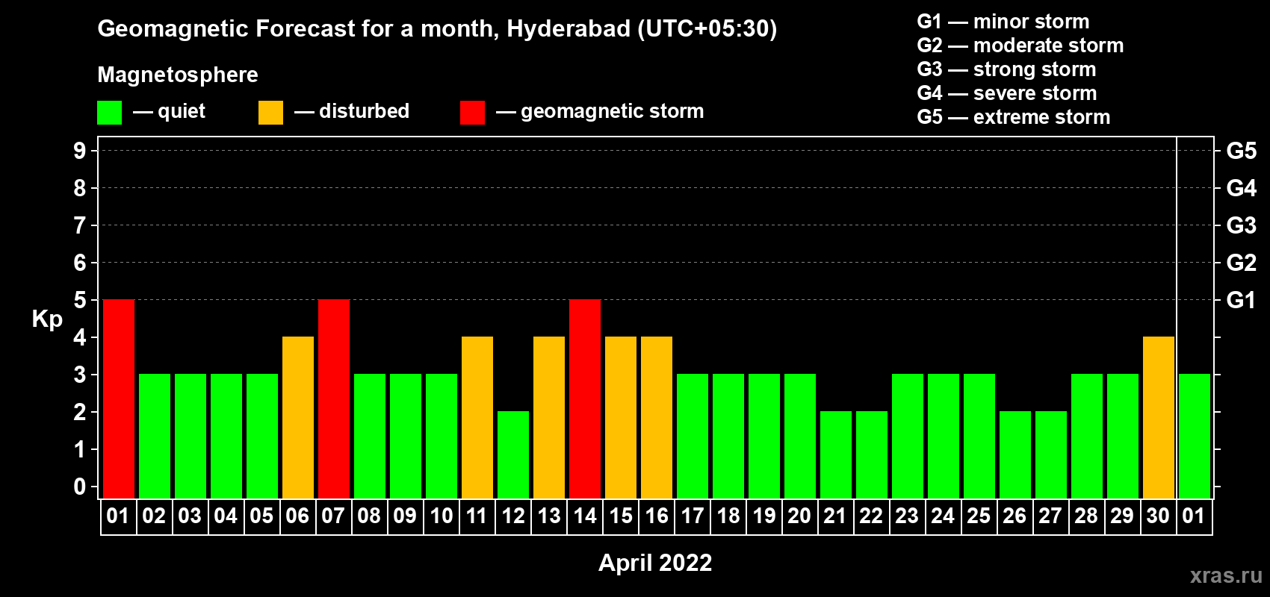Select the short green bar for day 12
The image size is (1270, 597).
[513, 454]
